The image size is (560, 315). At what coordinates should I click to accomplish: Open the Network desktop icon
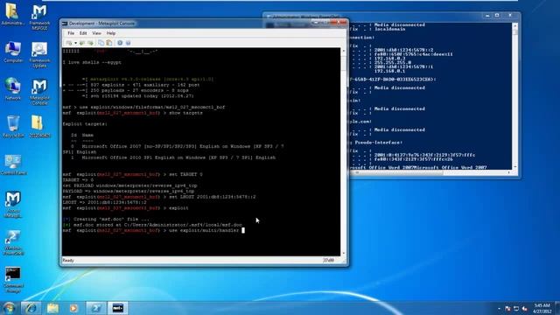13,89
